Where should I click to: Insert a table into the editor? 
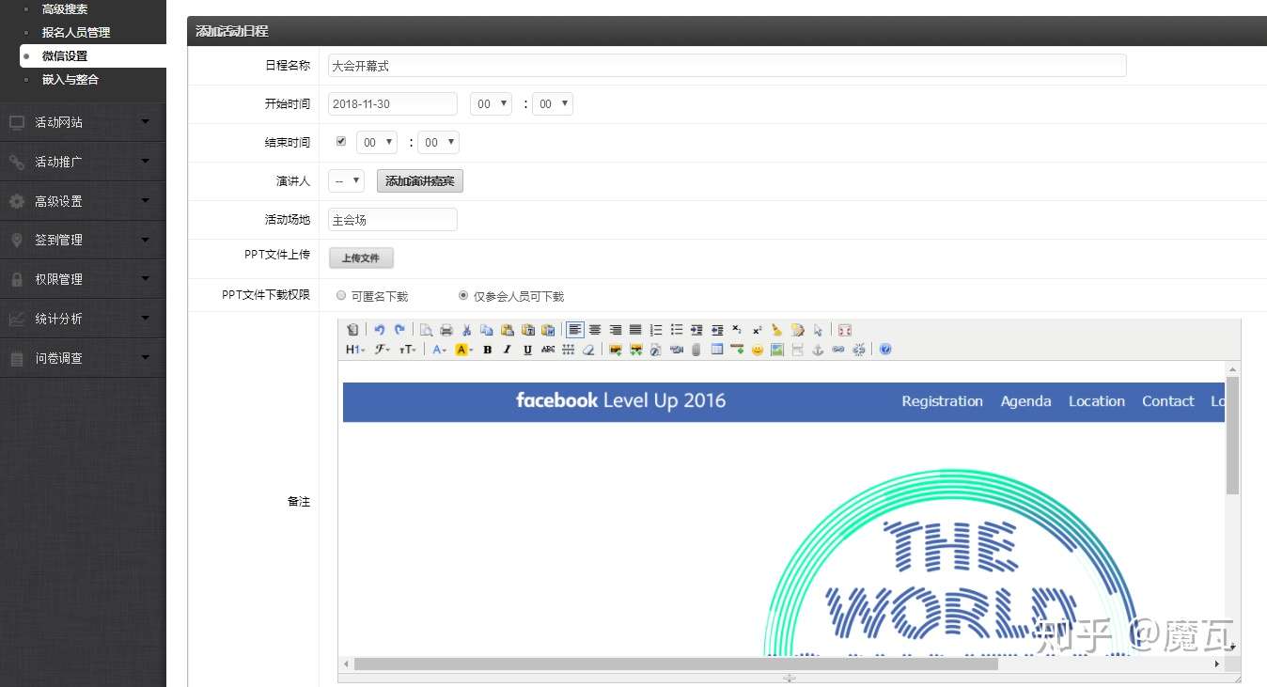(x=717, y=350)
